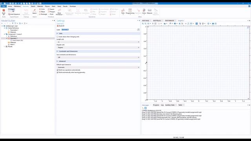Click the snapshot camera icon

(213, 23)
